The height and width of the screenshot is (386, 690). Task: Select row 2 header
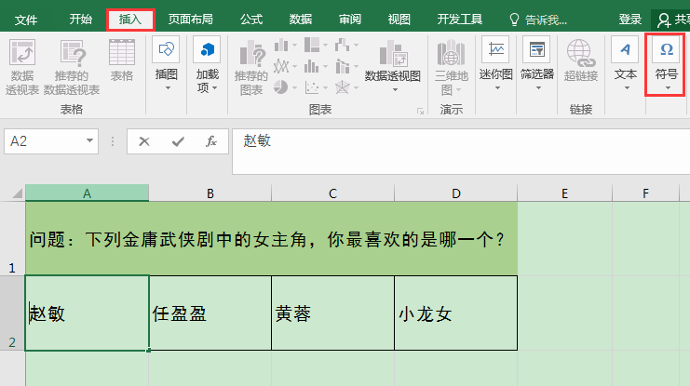12,313
